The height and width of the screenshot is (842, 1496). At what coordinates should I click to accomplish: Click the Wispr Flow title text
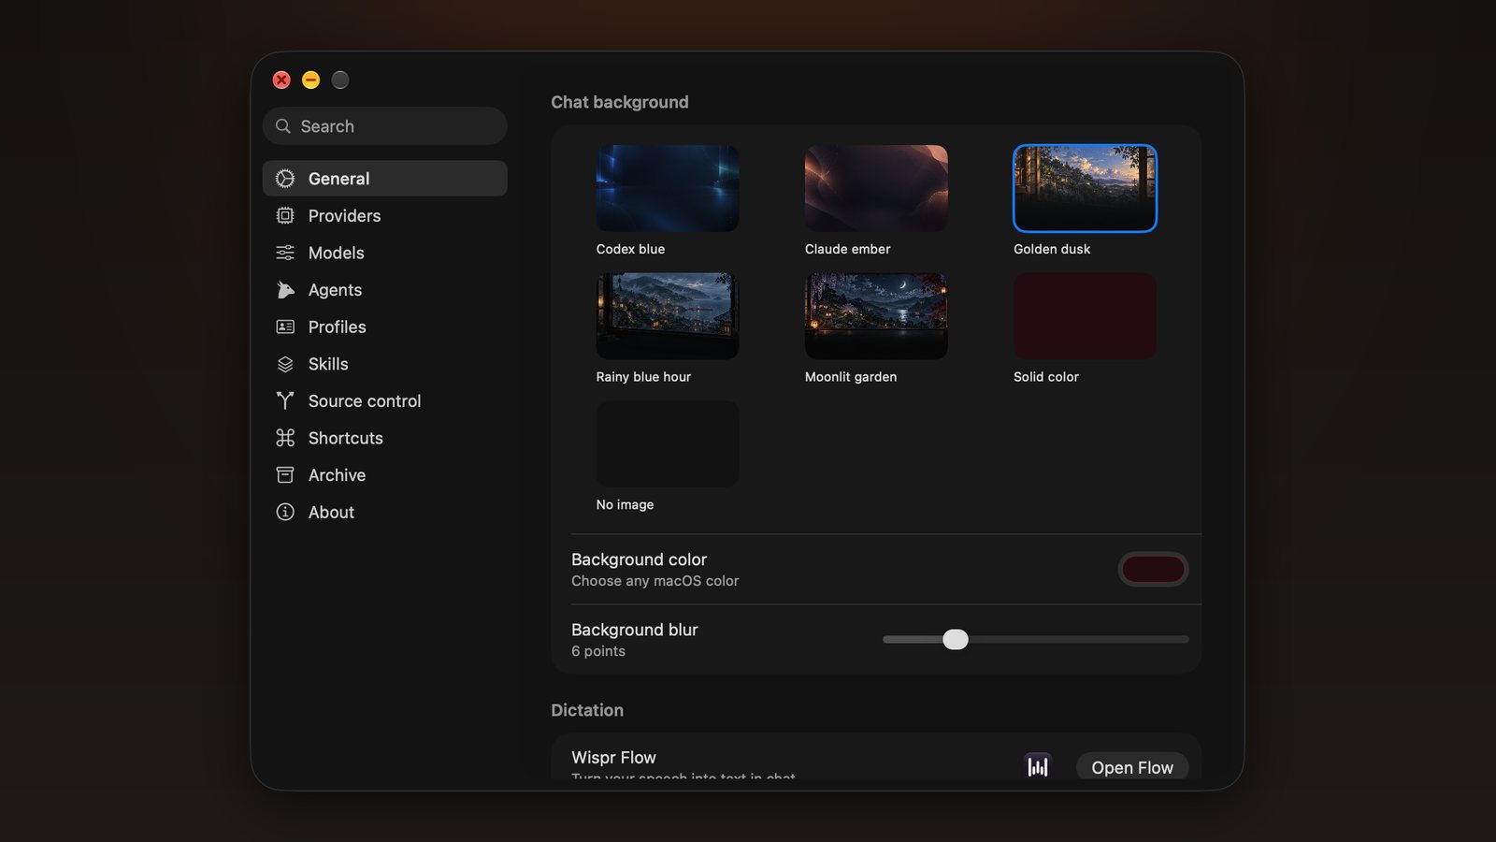point(613,758)
